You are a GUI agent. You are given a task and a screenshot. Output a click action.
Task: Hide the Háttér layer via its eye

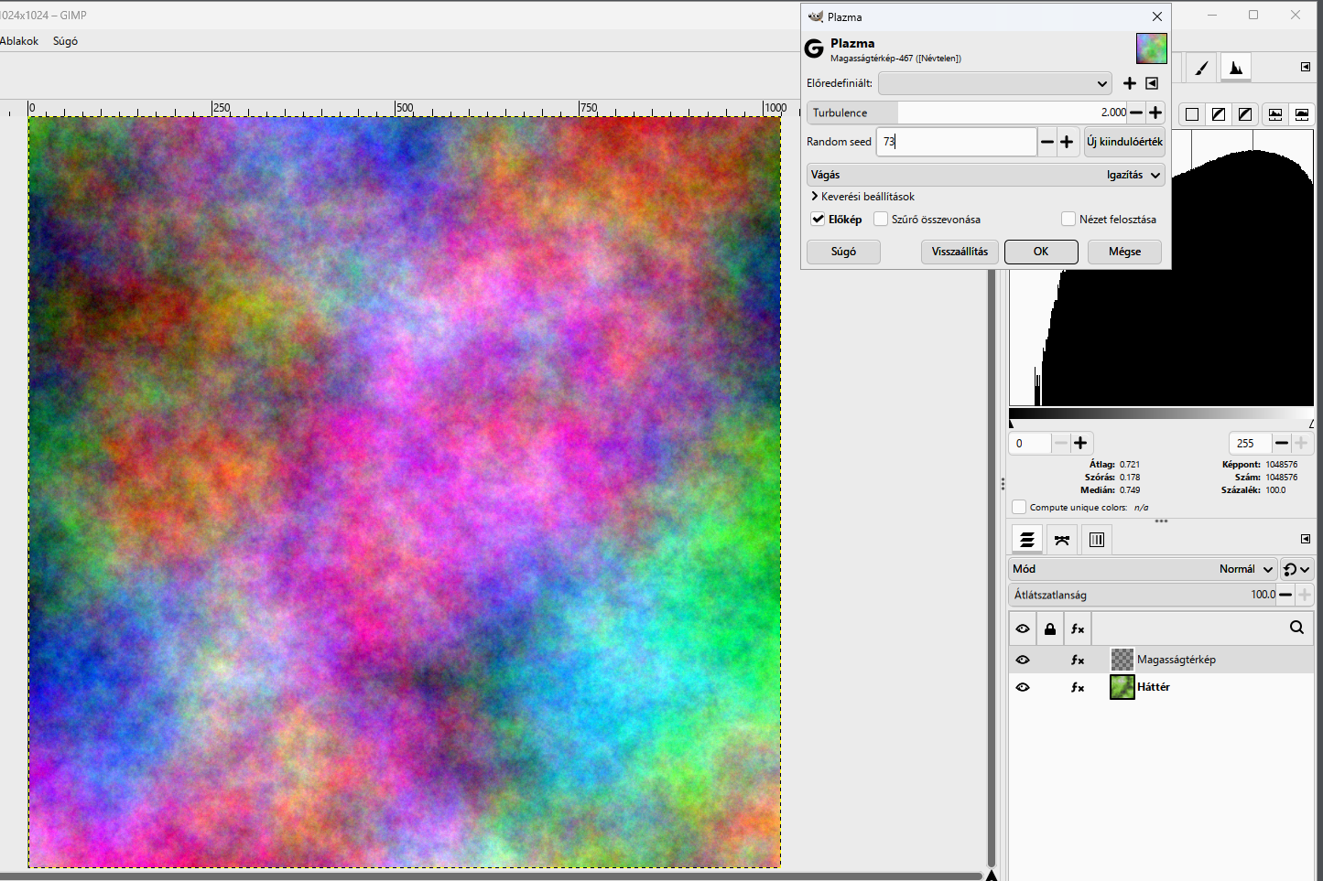click(x=1023, y=687)
